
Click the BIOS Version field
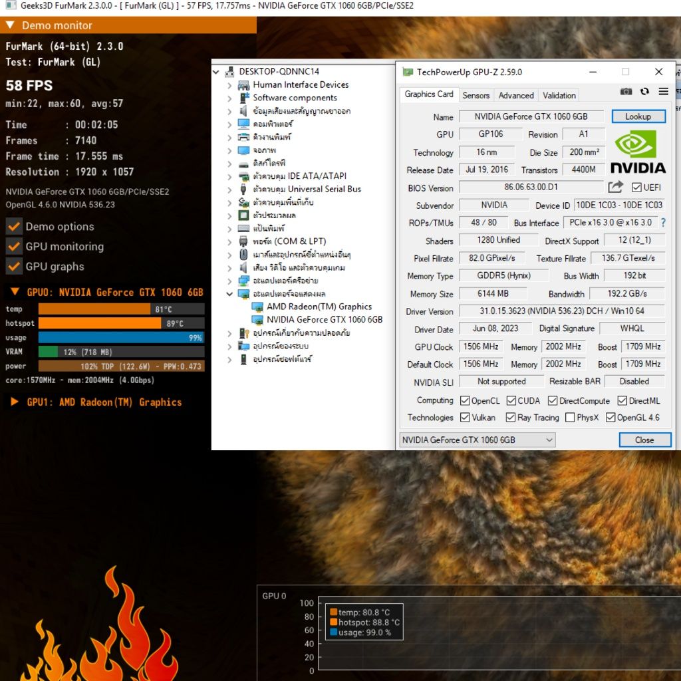tap(531, 187)
